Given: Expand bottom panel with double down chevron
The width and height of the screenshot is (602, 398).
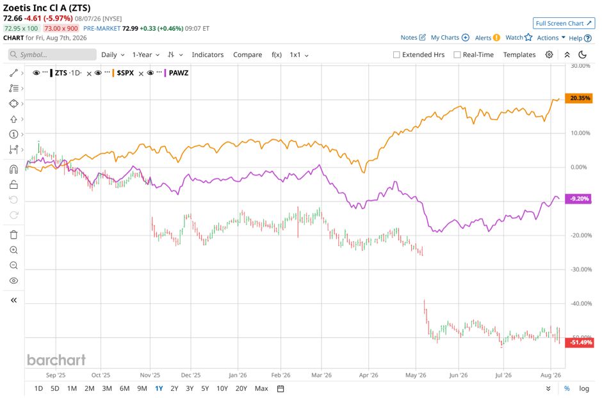Looking at the screenshot, I should [548, 388].
